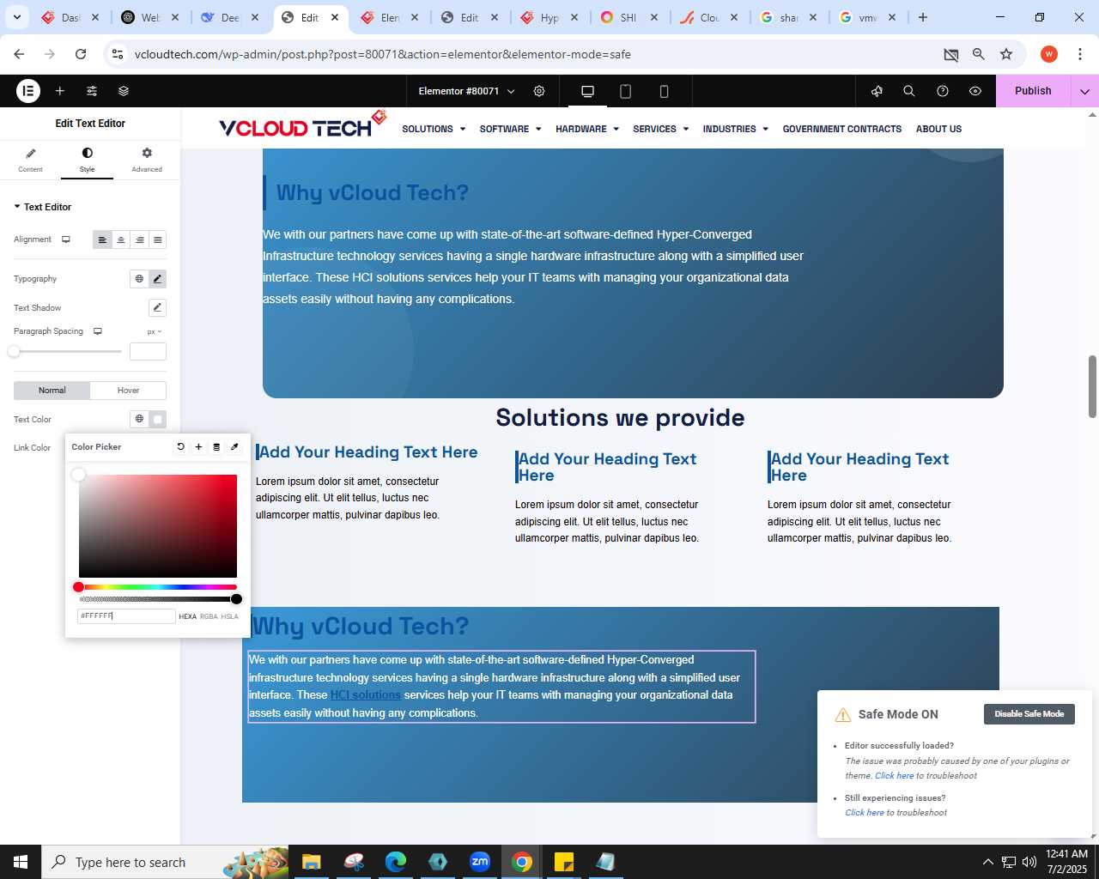Click HCI solutions link in text

[x=366, y=695]
